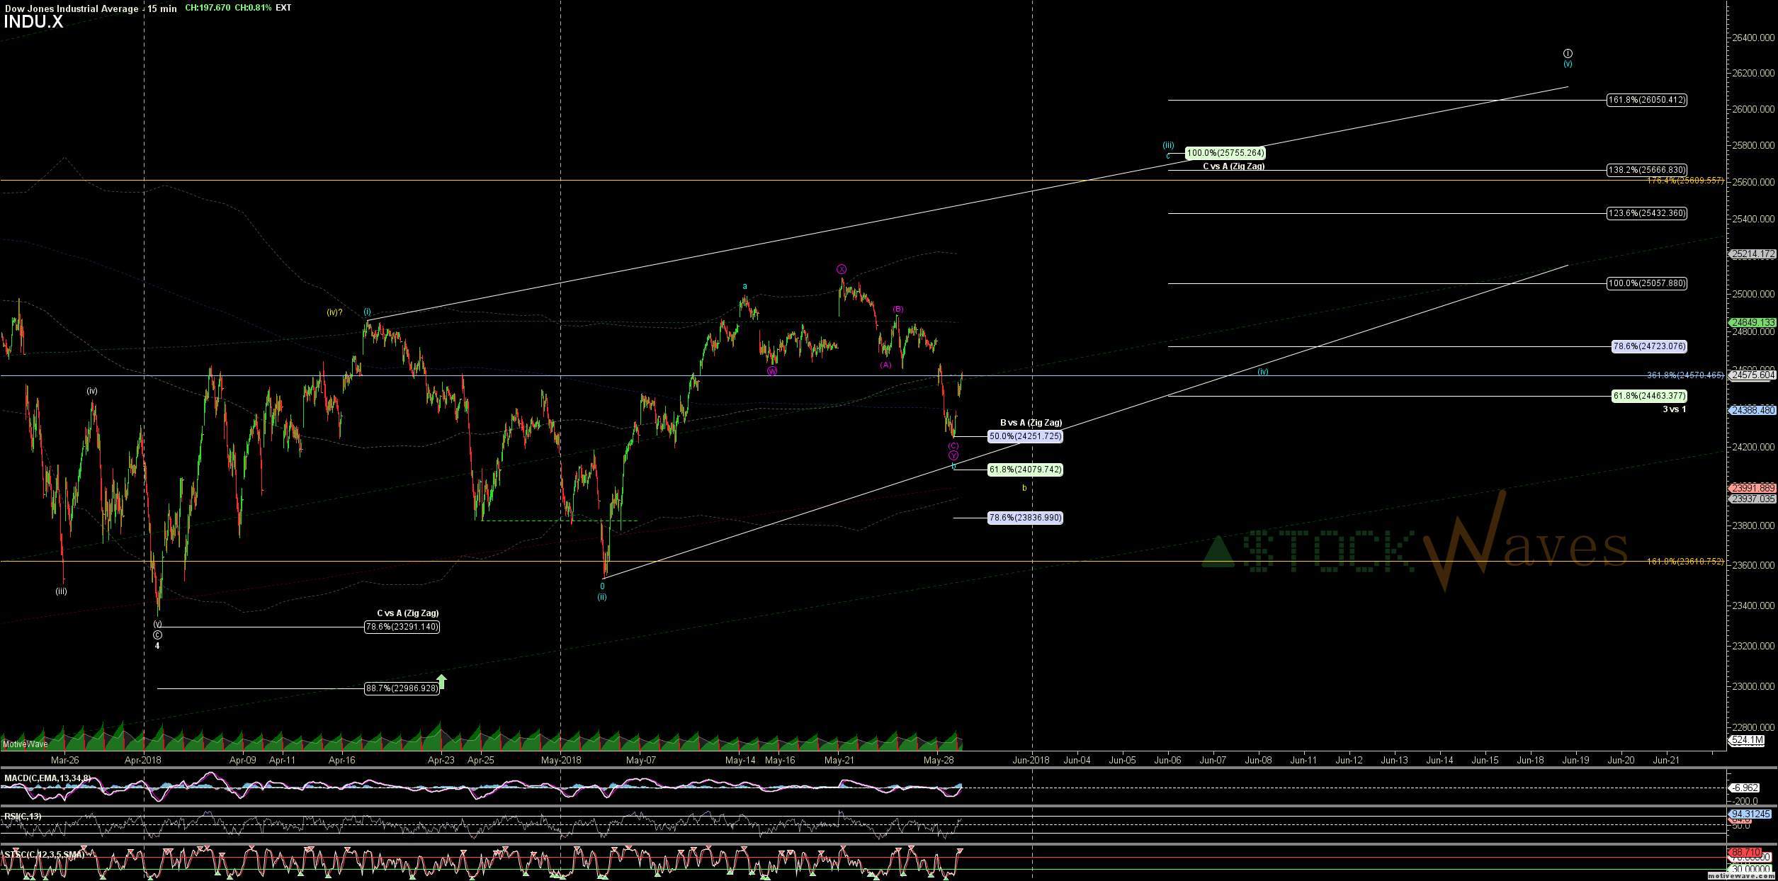Click the STSC(C,12,3,5,SMA) study label
Viewport: 1778px width, 881px height.
pos(44,855)
